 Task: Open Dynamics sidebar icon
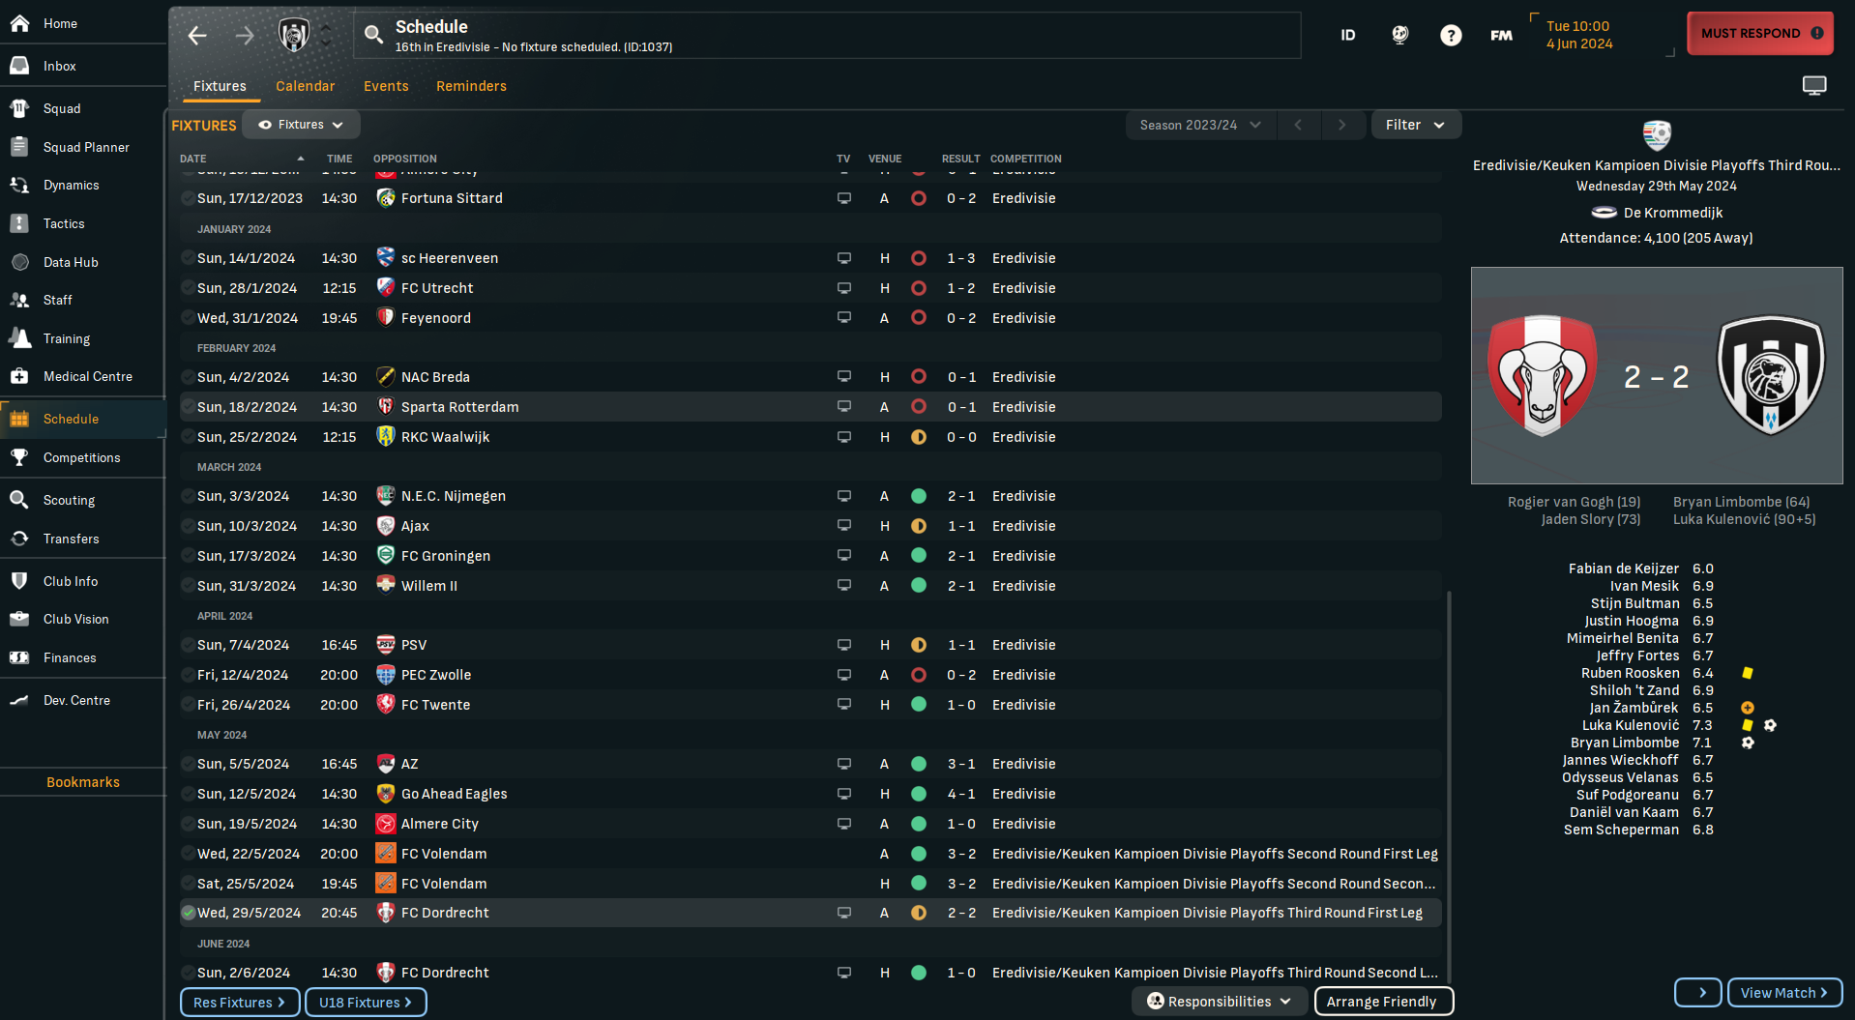pyautogui.click(x=19, y=185)
